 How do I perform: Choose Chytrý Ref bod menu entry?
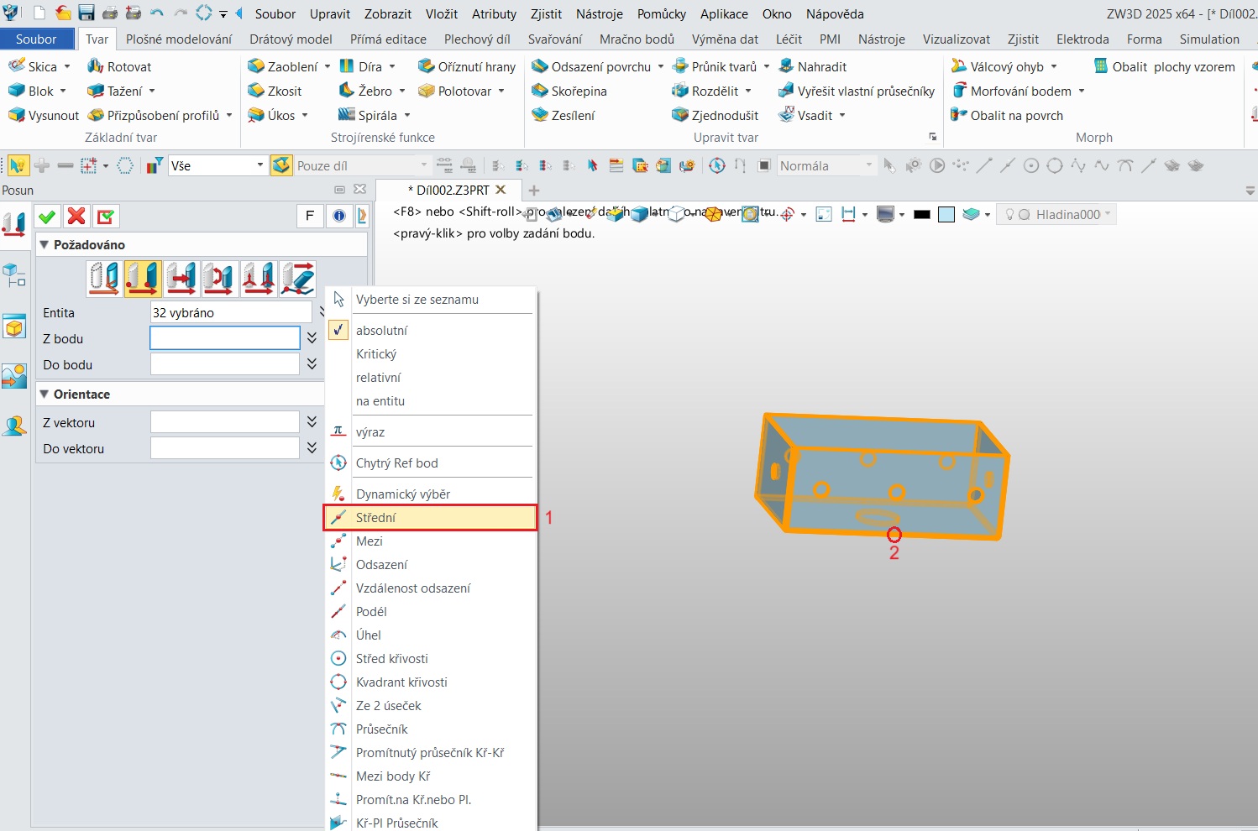pyautogui.click(x=430, y=463)
